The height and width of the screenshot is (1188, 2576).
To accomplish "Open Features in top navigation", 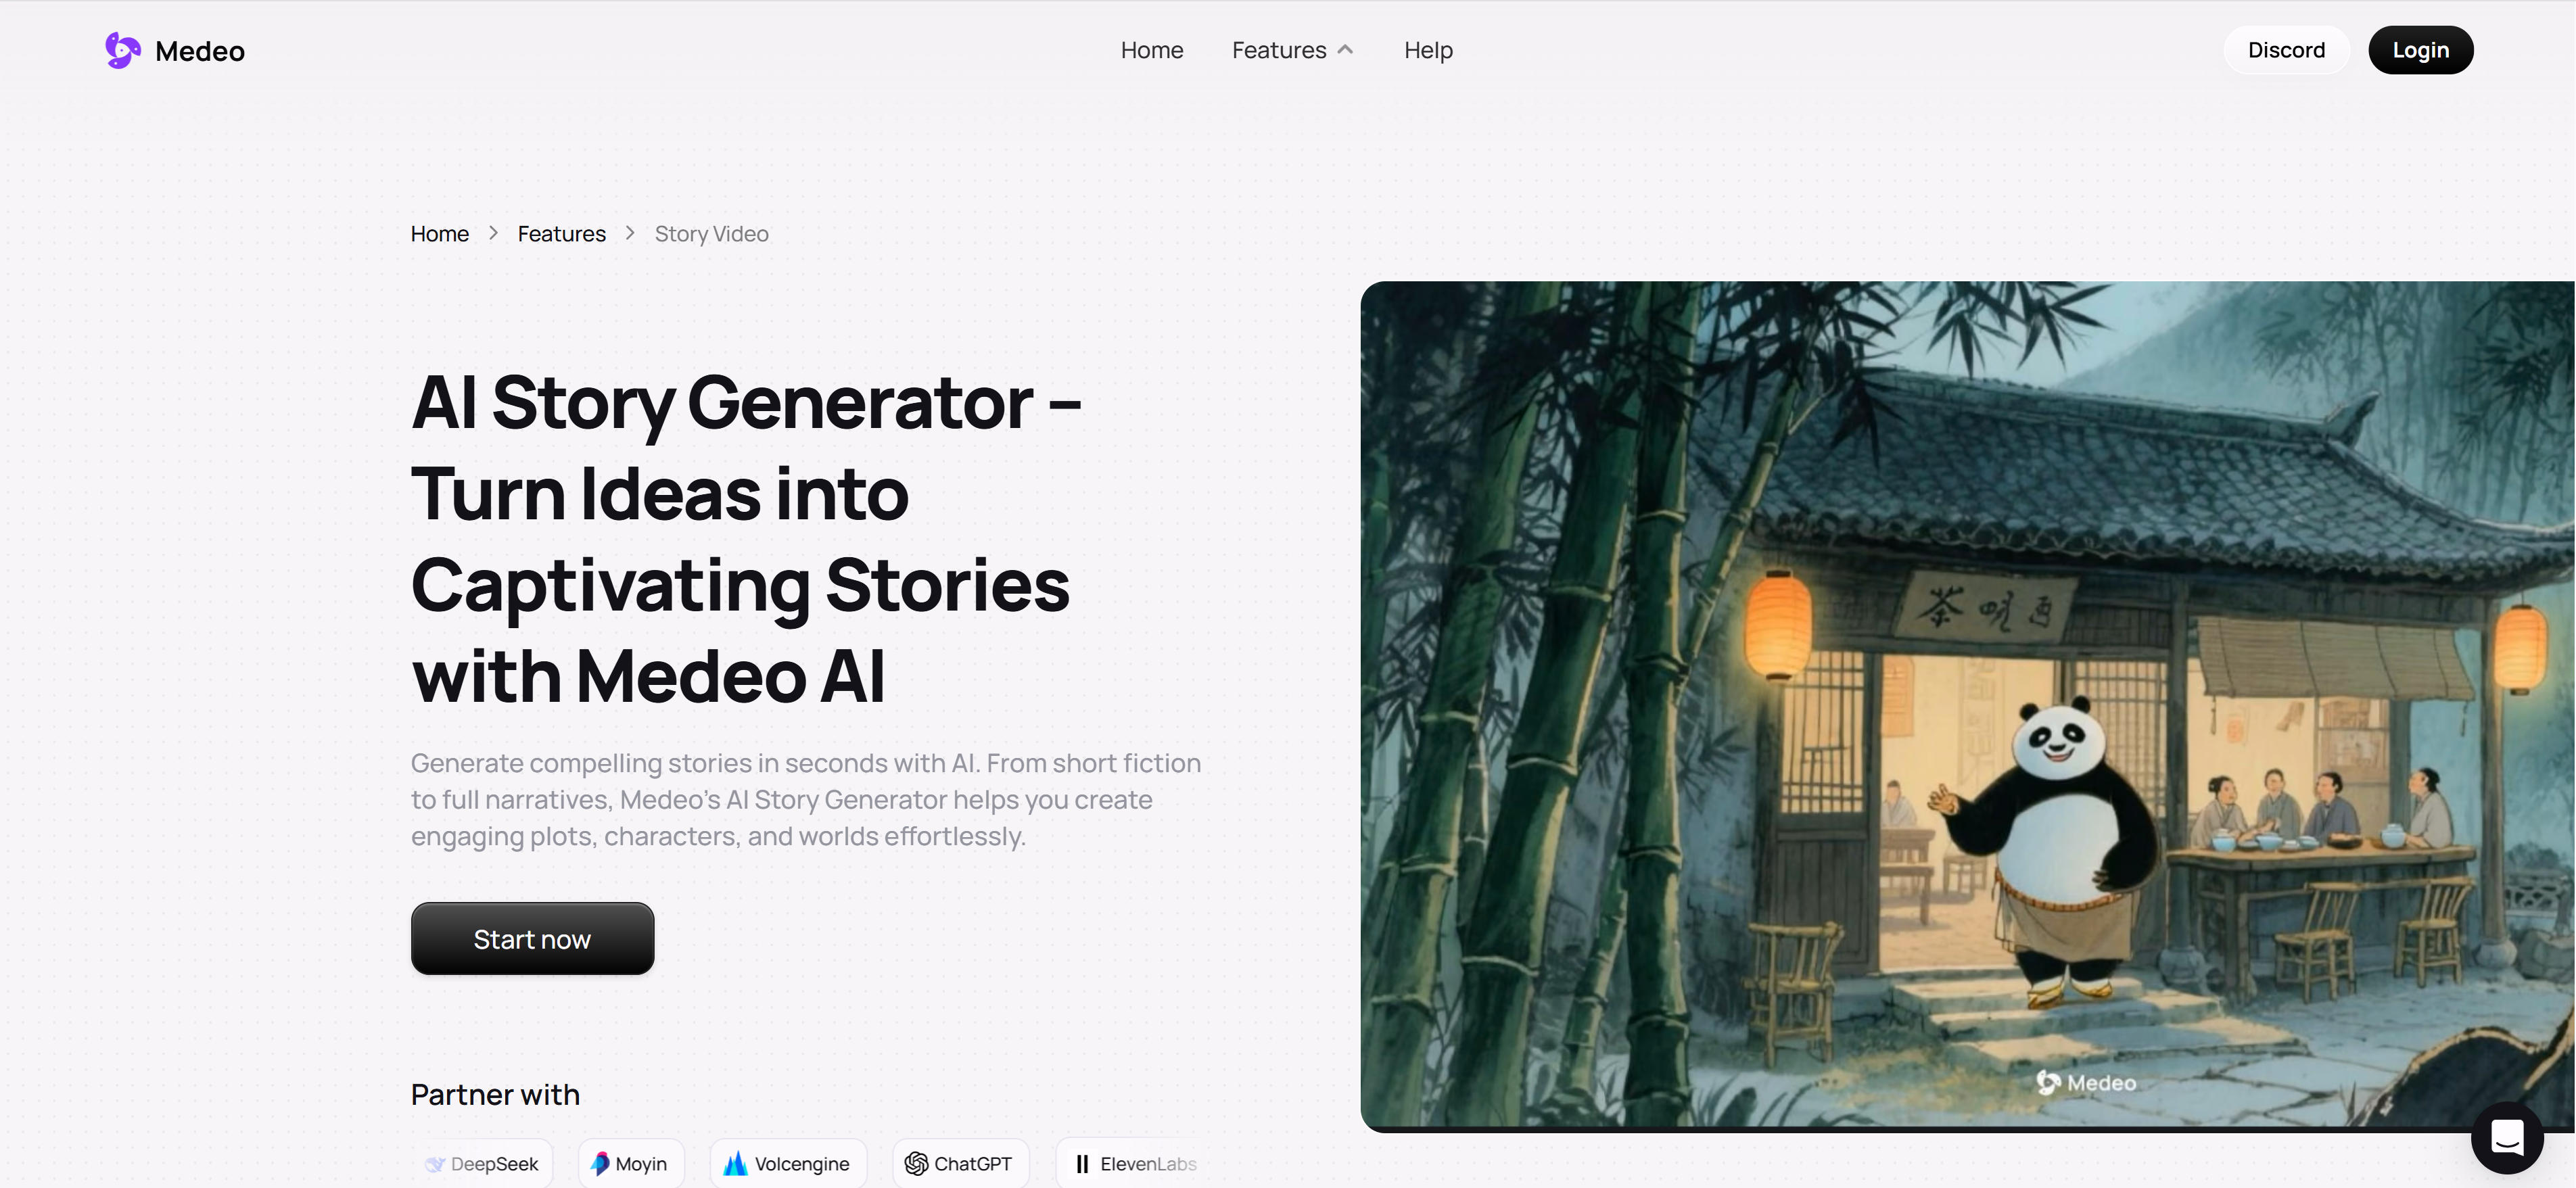I will coord(1278,50).
